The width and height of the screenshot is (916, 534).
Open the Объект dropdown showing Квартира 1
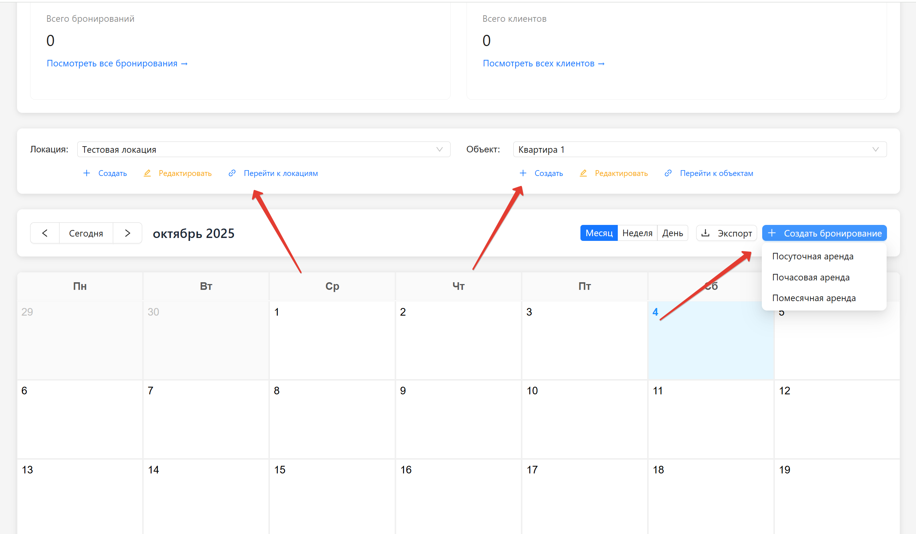(699, 149)
